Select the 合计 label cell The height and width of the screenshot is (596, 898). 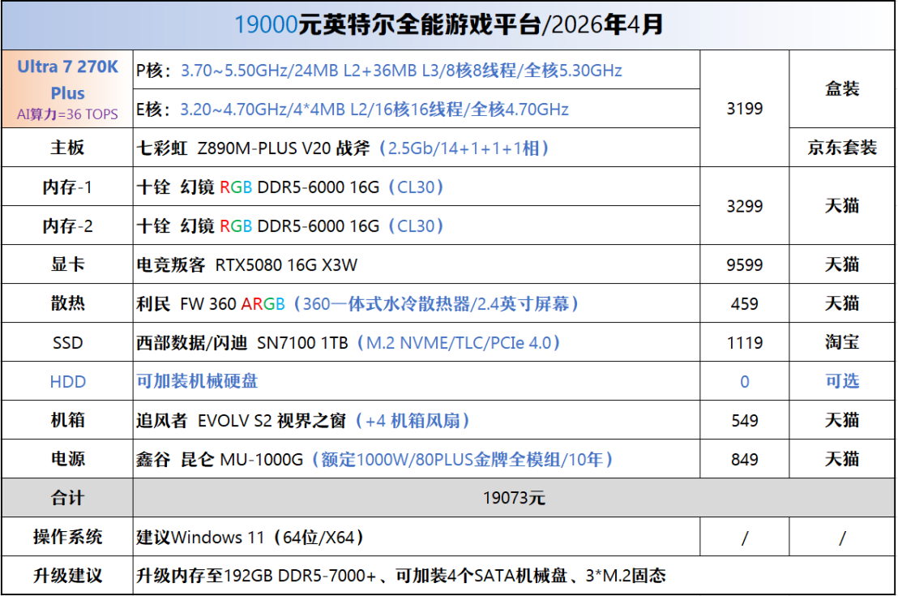coord(67,498)
